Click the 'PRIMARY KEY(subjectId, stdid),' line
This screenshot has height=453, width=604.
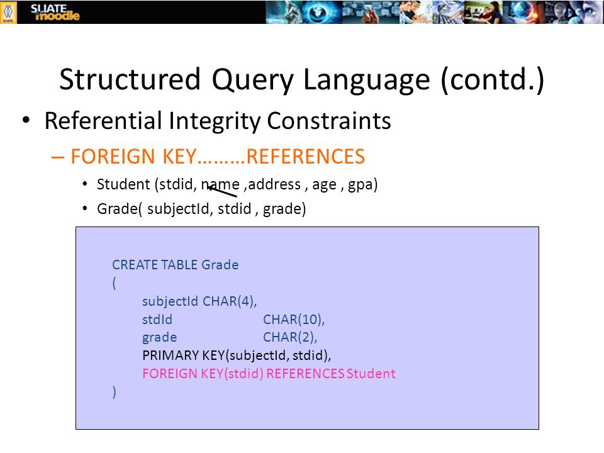point(237,355)
